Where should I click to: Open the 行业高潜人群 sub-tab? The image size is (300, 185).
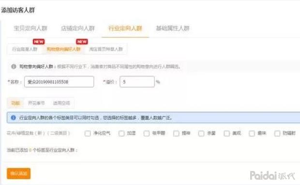[x=25, y=49]
